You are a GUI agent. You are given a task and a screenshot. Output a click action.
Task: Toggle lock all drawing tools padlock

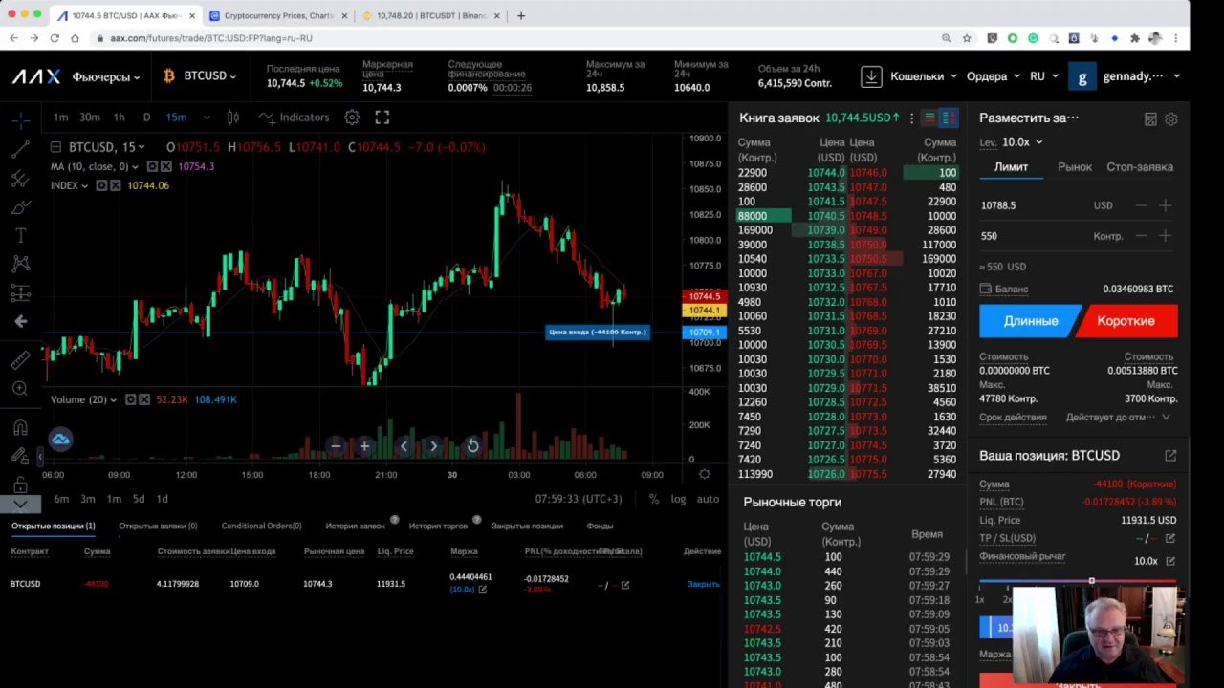pyautogui.click(x=20, y=484)
